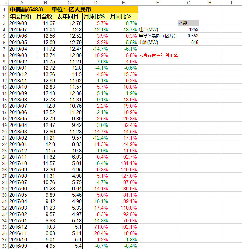Click date cell 2019/08

[22, 23]
